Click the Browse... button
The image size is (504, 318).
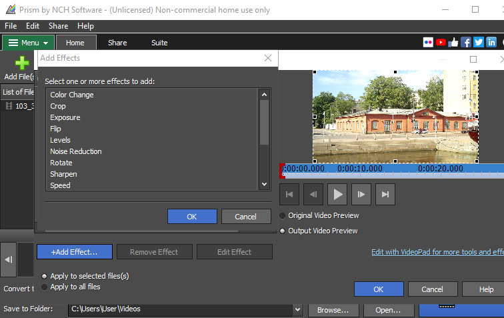click(333, 310)
